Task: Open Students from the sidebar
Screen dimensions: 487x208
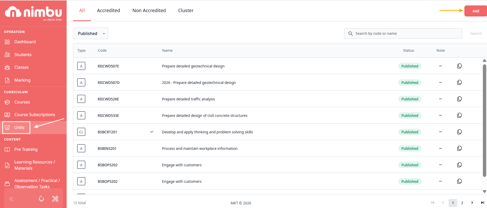Action: coord(23,55)
